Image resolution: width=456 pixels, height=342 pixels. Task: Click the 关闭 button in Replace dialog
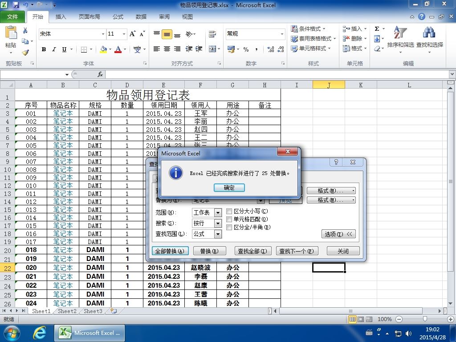coord(343,251)
